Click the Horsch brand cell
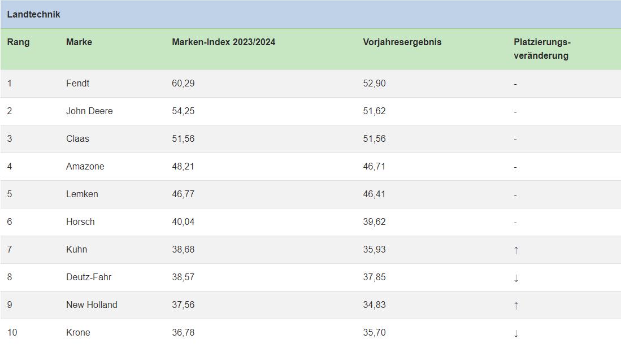Image resolution: width=621 pixels, height=352 pixels. 80,221
